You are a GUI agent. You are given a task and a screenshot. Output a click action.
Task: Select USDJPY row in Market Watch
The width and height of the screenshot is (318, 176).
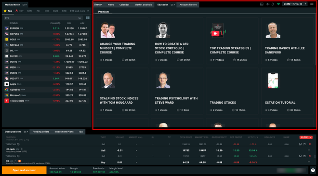[46, 79]
